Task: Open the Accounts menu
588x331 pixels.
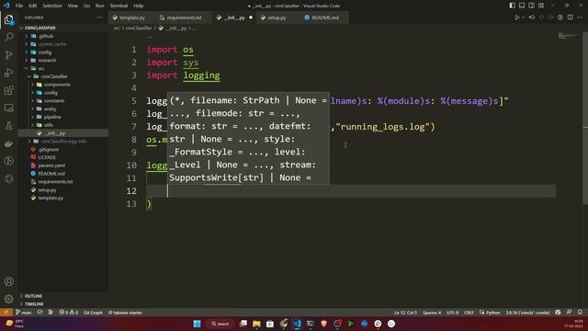Action: (8, 281)
